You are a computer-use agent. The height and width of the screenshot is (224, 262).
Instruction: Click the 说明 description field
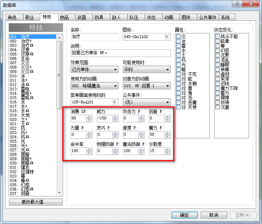coord(120,53)
